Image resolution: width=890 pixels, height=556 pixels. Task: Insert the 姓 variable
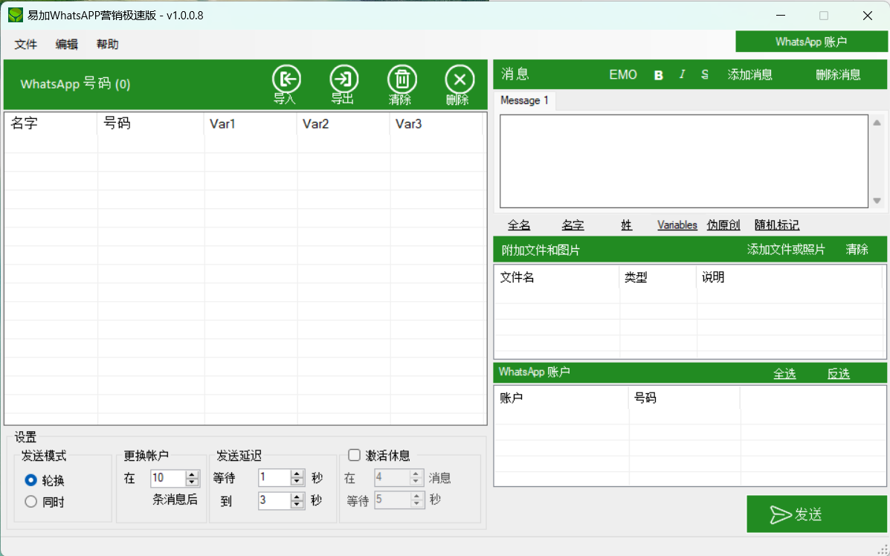[626, 225]
